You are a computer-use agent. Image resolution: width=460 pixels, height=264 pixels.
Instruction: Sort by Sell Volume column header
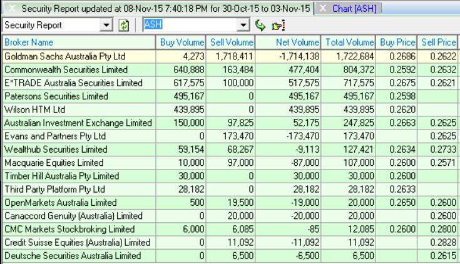[x=231, y=43]
